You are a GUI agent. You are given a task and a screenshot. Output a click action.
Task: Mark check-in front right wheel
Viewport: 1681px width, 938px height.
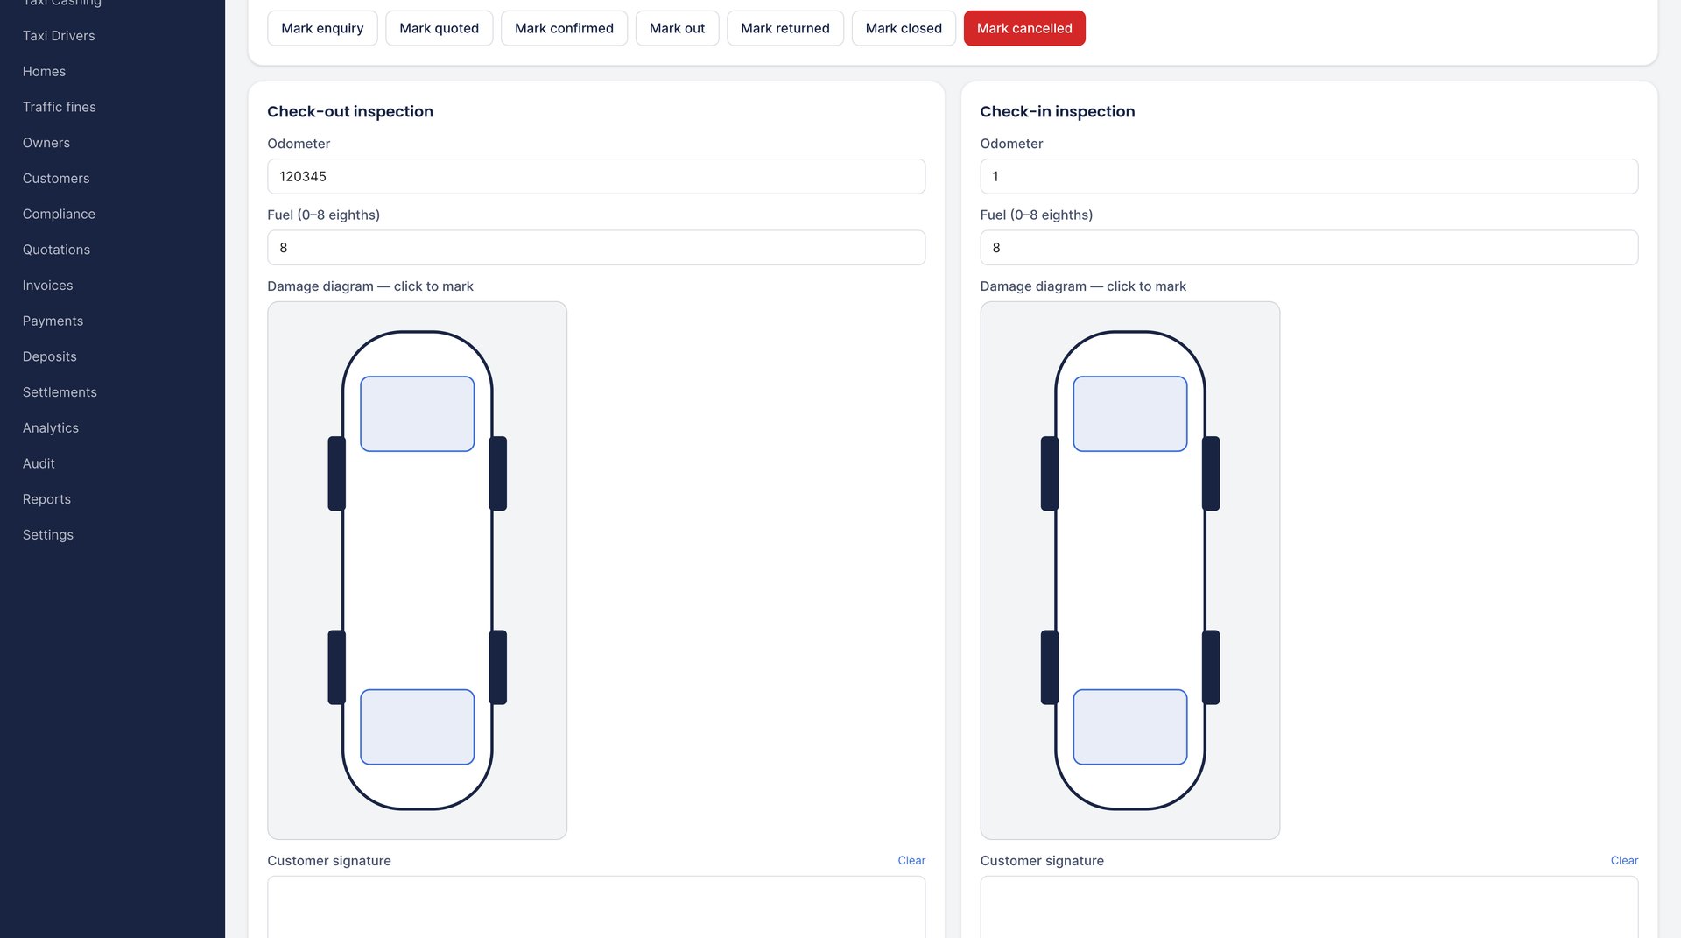(1211, 474)
